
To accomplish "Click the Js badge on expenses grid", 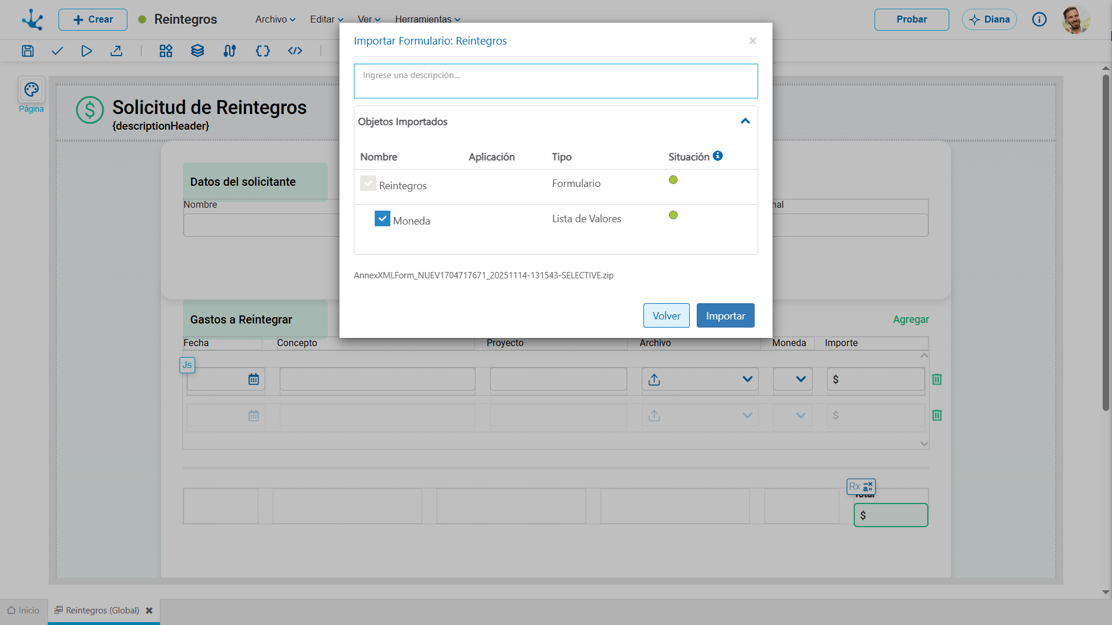I will coord(187,365).
